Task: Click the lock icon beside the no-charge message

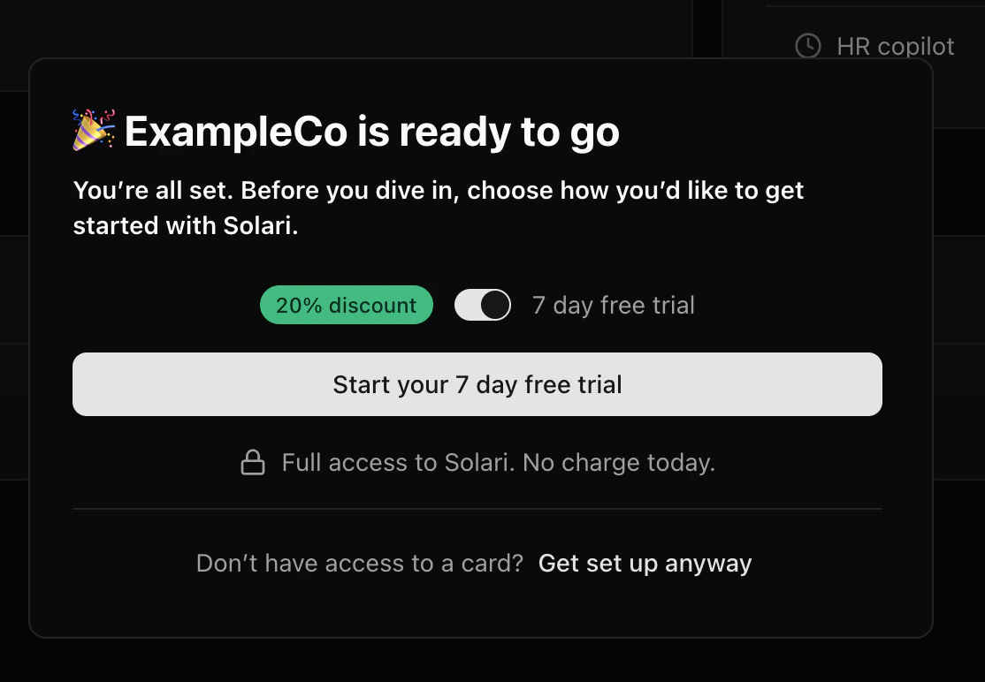Action: click(253, 462)
